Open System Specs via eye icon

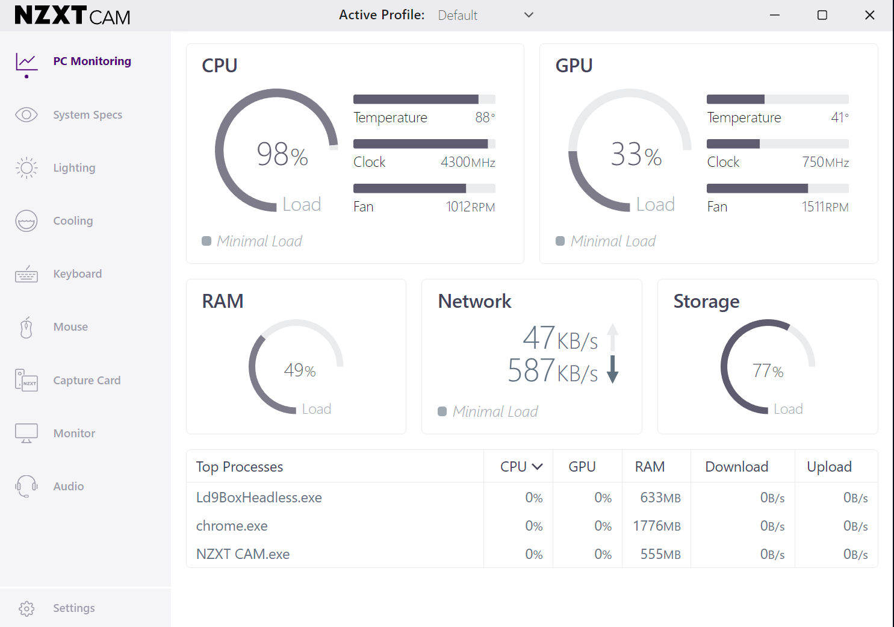[x=26, y=114]
